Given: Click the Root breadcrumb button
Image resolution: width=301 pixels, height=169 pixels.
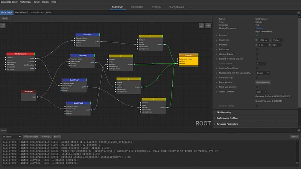Looking at the screenshot, I should (5, 18).
